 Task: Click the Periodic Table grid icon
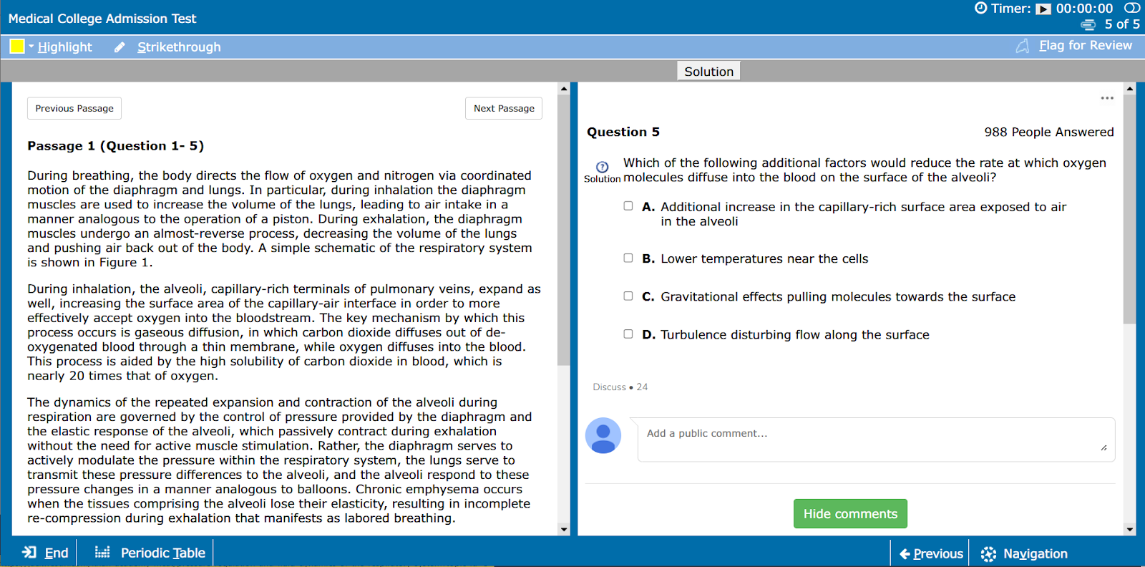(x=102, y=553)
